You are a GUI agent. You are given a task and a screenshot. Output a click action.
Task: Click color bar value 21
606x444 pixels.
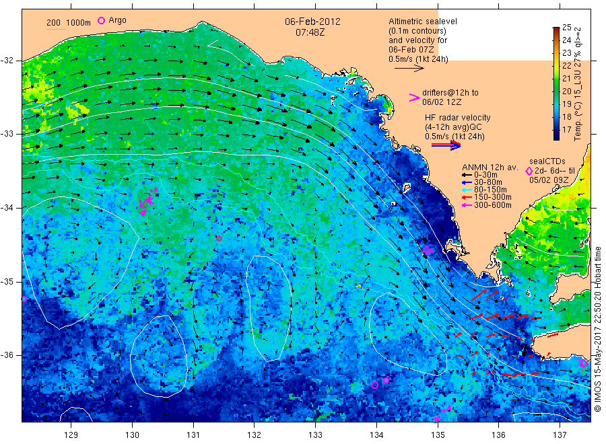[x=566, y=79]
